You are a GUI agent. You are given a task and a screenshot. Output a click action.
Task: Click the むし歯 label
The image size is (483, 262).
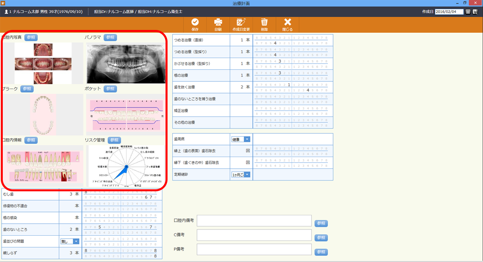(x=9, y=195)
